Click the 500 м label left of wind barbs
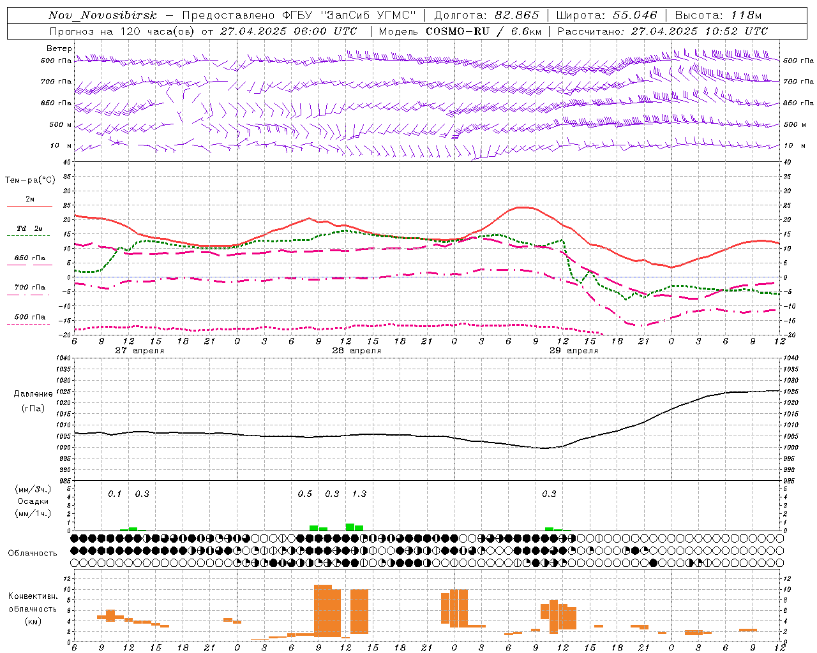The height and width of the screenshot is (653, 817). click(x=61, y=124)
